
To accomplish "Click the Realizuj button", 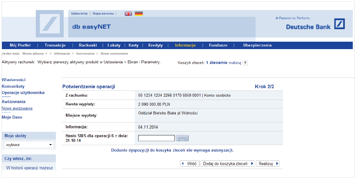I will [267, 163].
